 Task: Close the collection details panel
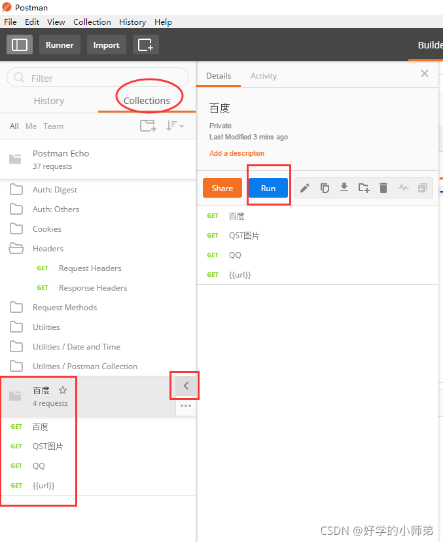point(425,73)
